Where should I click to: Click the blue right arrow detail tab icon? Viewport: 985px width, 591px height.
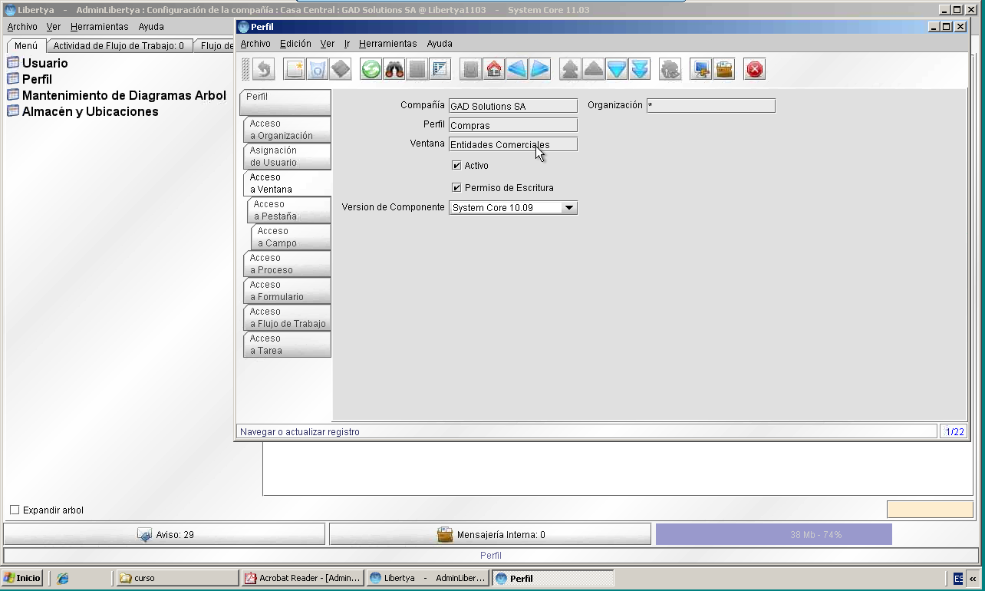coord(540,69)
